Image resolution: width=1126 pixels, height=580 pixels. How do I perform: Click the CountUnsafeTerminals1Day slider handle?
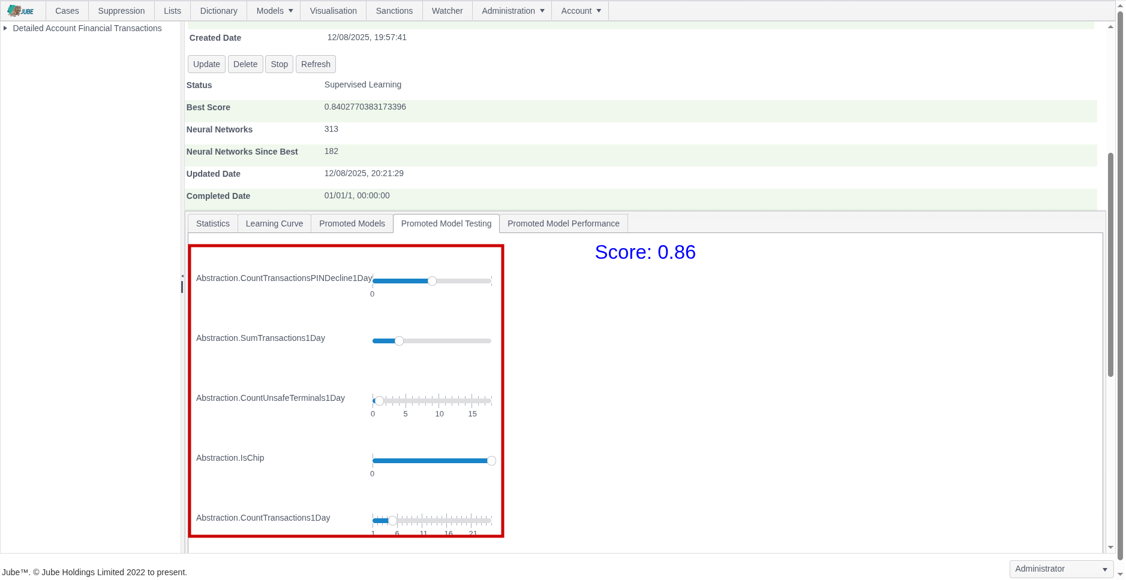point(379,401)
